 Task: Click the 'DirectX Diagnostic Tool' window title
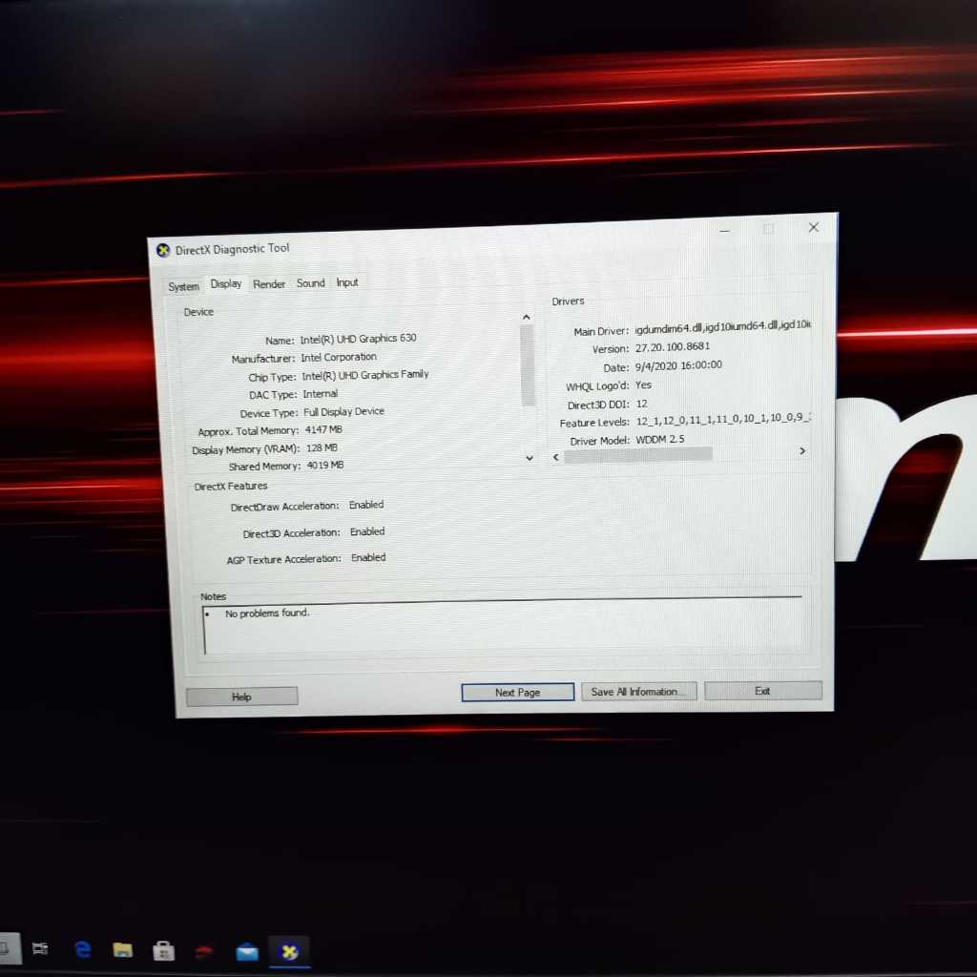point(233,249)
